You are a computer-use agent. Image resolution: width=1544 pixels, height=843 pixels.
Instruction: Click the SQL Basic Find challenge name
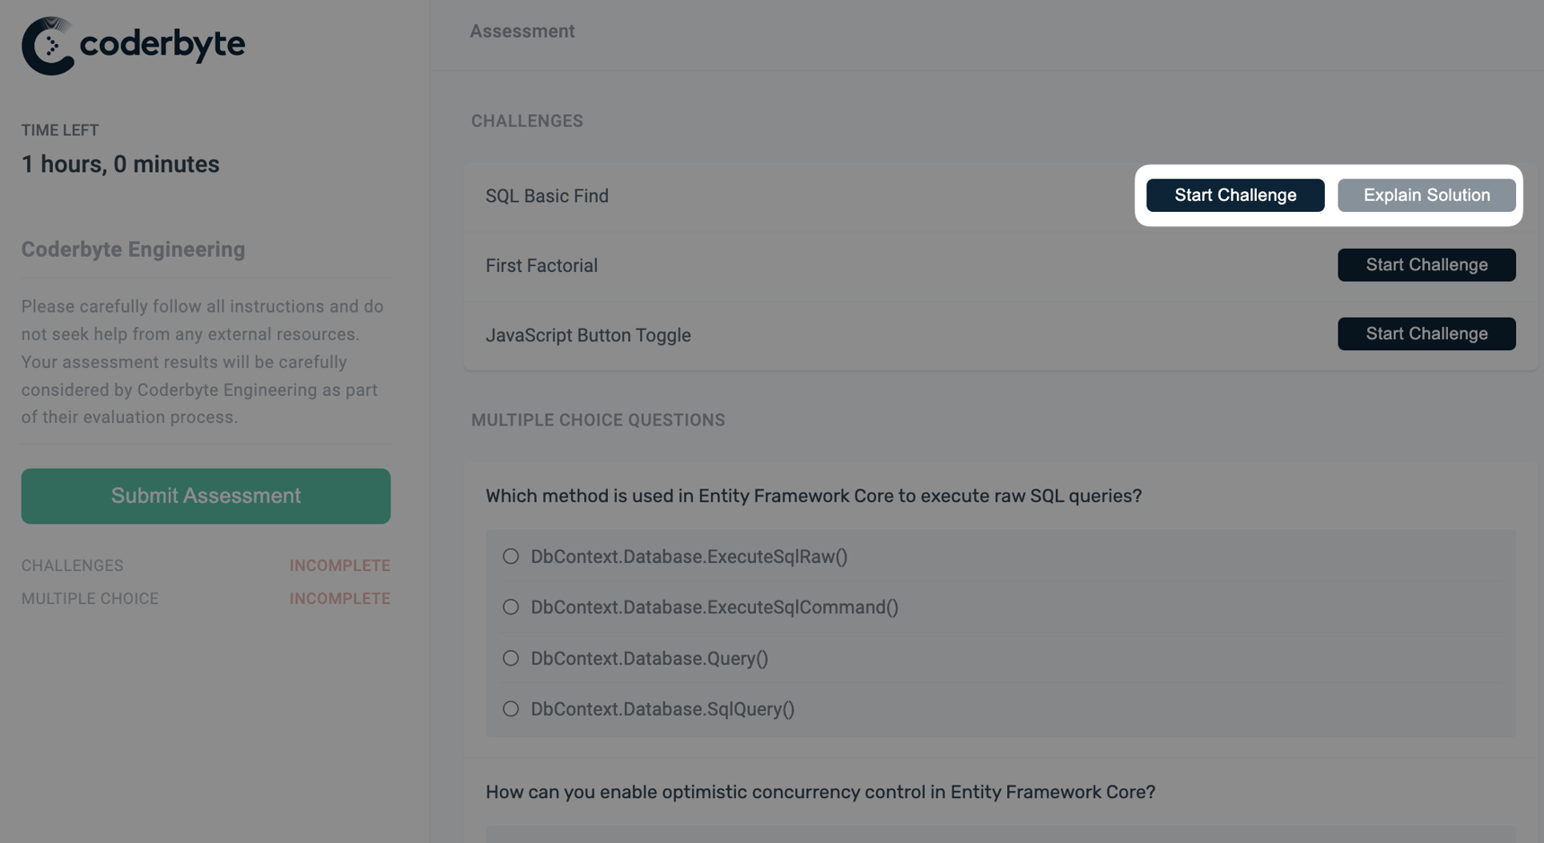click(547, 196)
